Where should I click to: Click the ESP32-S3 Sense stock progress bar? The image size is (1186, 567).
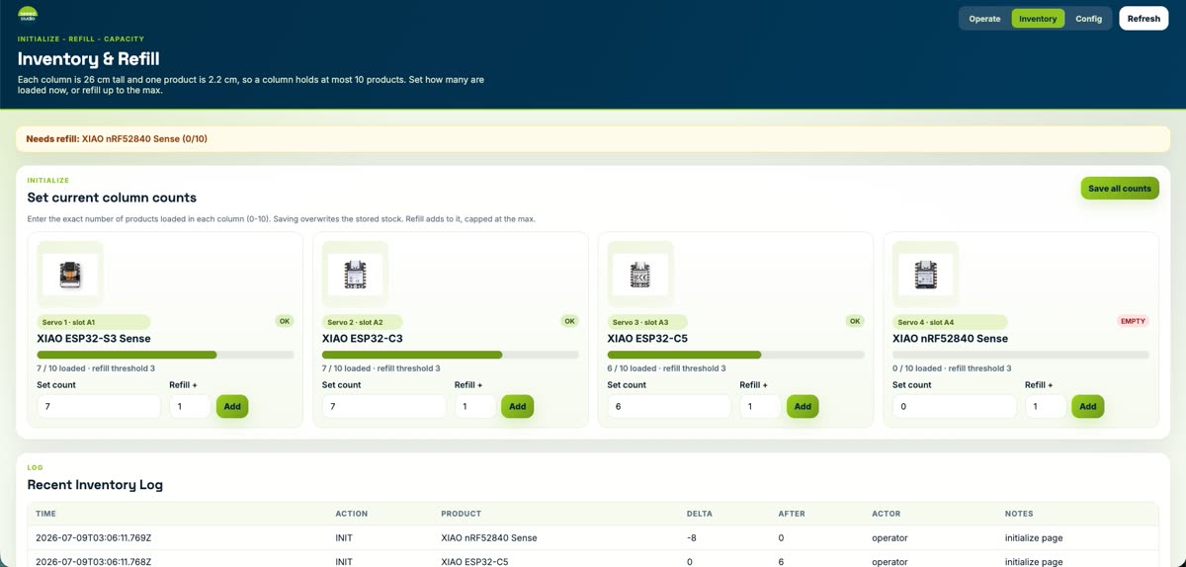pyautogui.click(x=165, y=355)
